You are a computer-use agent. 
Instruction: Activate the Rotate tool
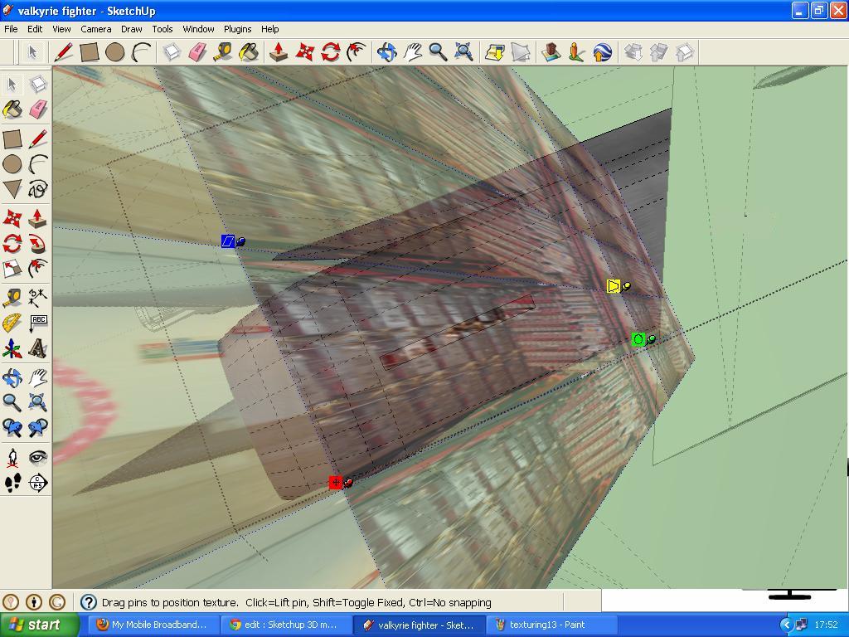coord(12,243)
